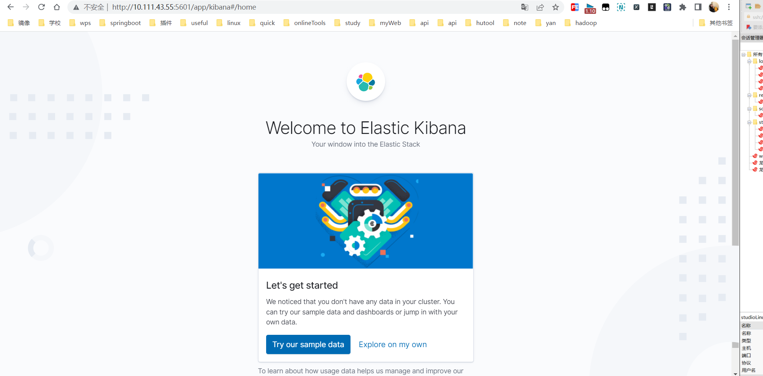Screen dimensions: 763x376
Task: Click the 'Try our sample data' button
Action: (308, 344)
